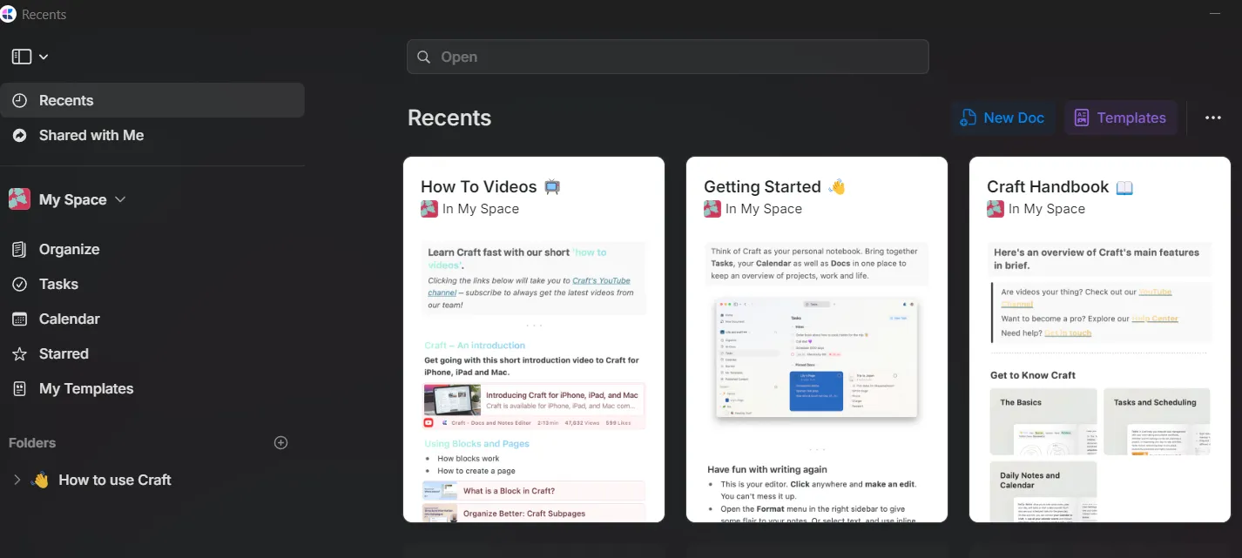The height and width of the screenshot is (558, 1242).
Task: Open 'Organize Better: Craft Subpages' block
Action: coord(533,514)
